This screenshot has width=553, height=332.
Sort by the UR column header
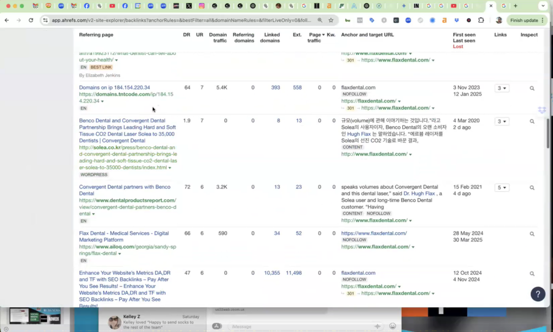200,35
